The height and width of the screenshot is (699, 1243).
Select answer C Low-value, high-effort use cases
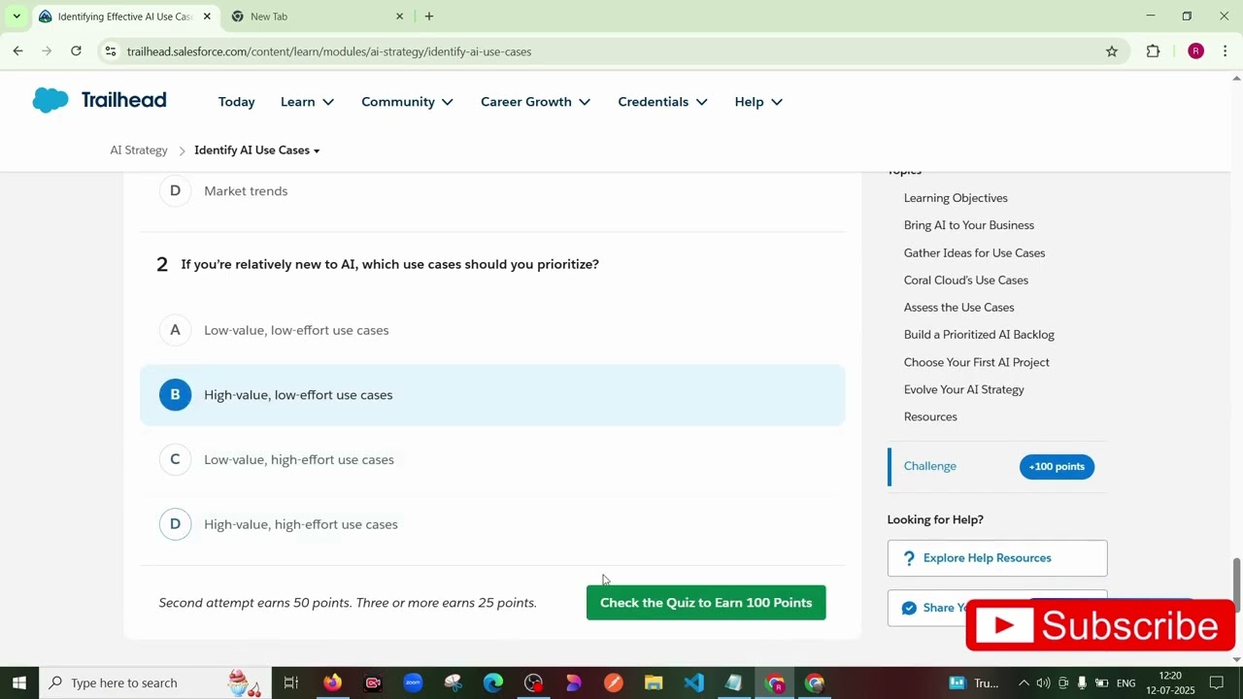(x=492, y=459)
